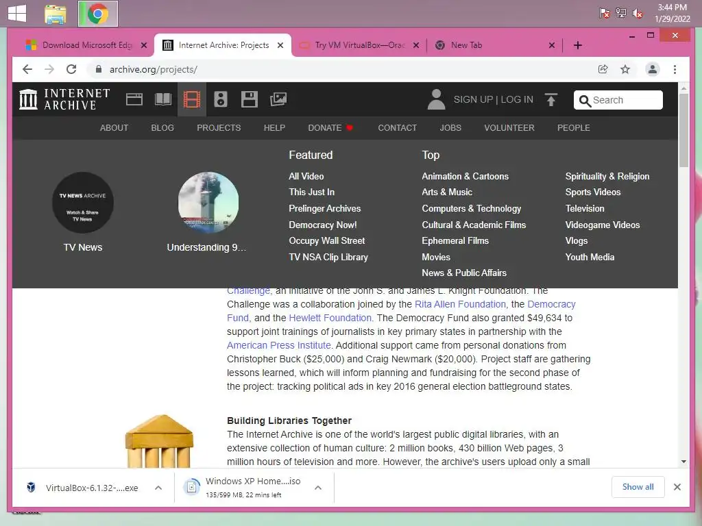Open Chrome three-dot menu

(675, 69)
